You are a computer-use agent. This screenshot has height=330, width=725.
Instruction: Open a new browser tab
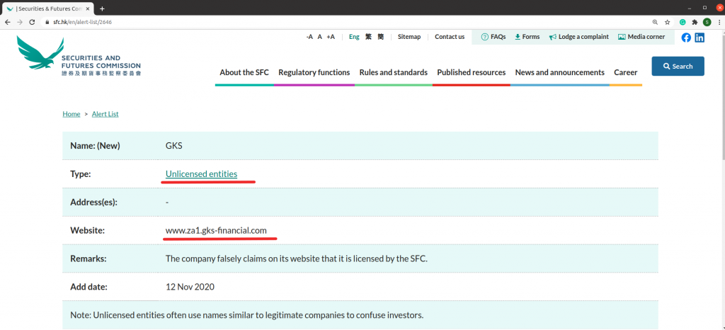(x=102, y=8)
